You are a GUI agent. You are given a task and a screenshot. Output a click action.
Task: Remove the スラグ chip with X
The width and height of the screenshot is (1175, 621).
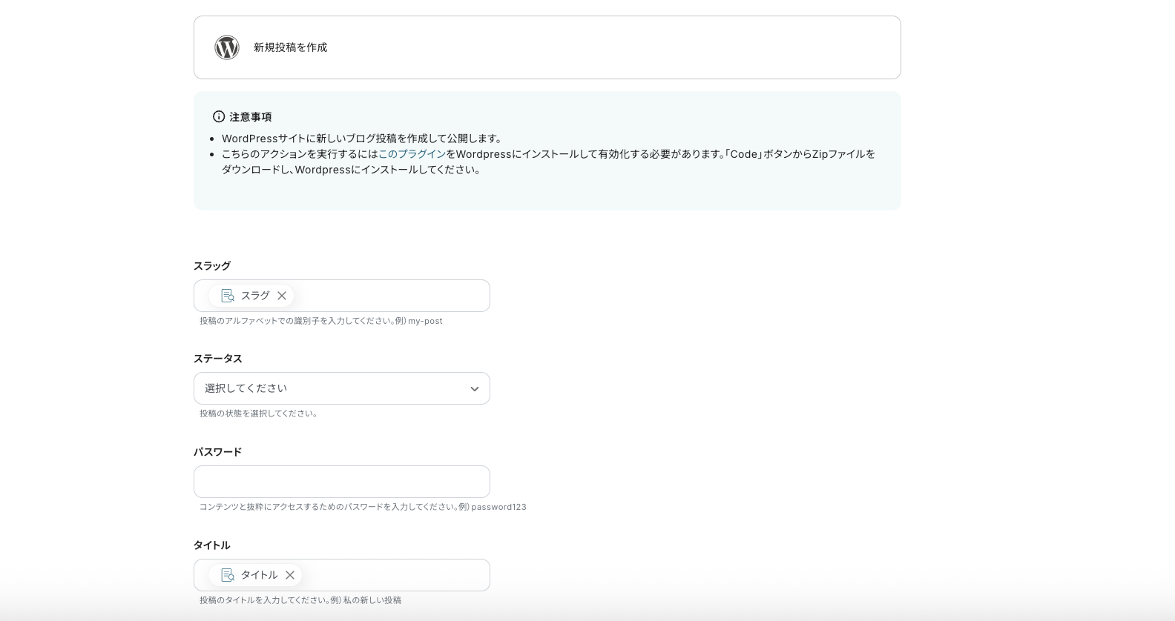pyautogui.click(x=282, y=296)
